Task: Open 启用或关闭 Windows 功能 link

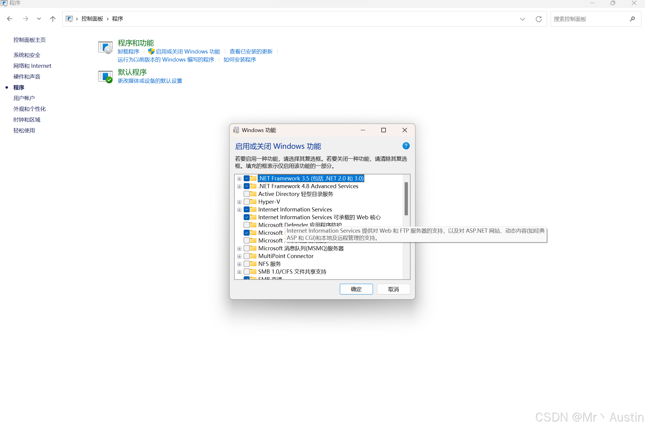Action: tap(188, 52)
